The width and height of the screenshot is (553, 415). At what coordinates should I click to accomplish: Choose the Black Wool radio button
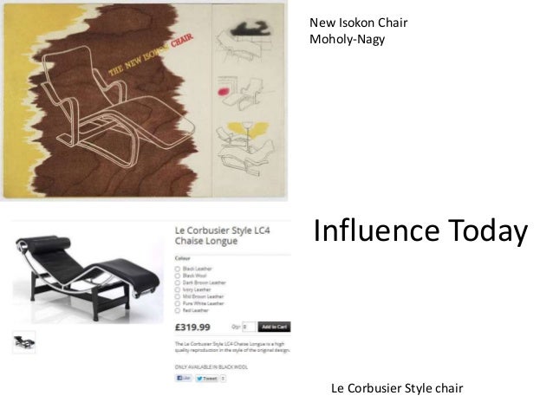[x=178, y=276]
